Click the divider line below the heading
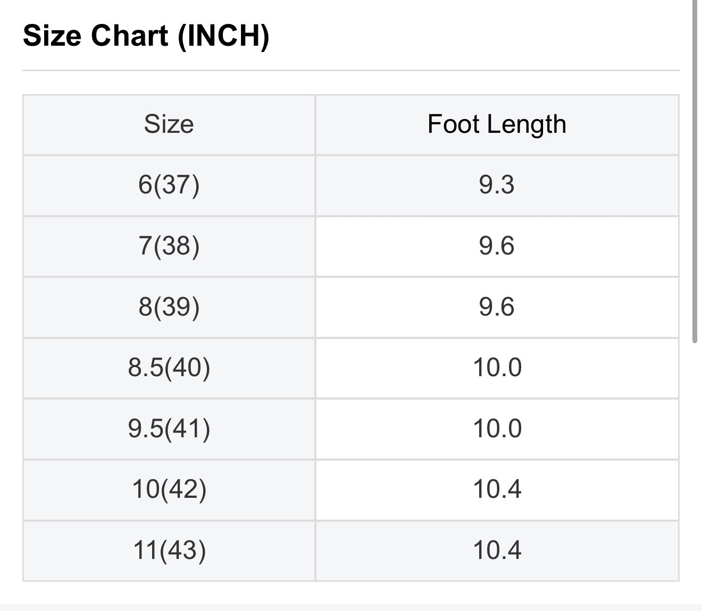 coord(351,70)
